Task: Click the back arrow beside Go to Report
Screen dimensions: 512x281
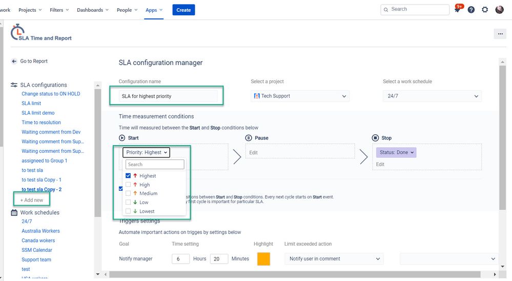Action: tap(14, 61)
